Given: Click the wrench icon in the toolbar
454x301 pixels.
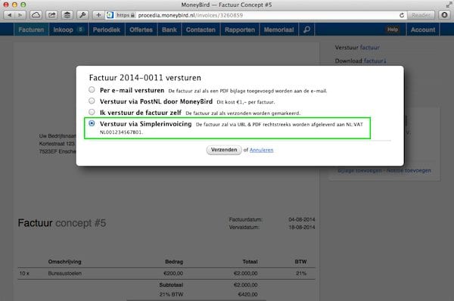Looking at the screenshot, I should (82, 15).
